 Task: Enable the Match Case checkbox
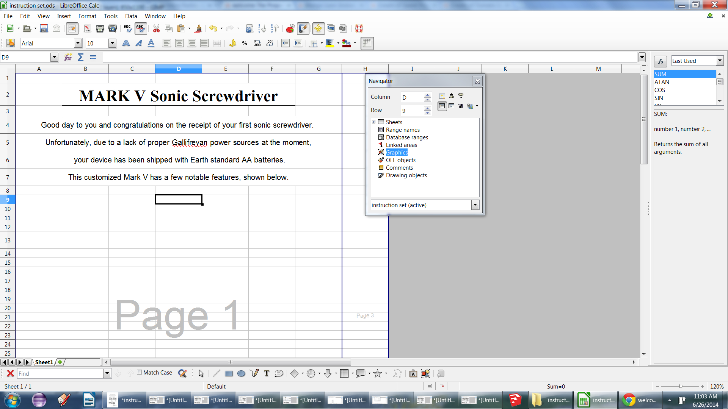click(140, 372)
